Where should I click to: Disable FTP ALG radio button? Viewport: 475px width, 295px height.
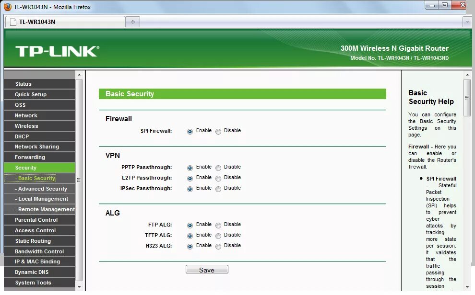(x=218, y=225)
